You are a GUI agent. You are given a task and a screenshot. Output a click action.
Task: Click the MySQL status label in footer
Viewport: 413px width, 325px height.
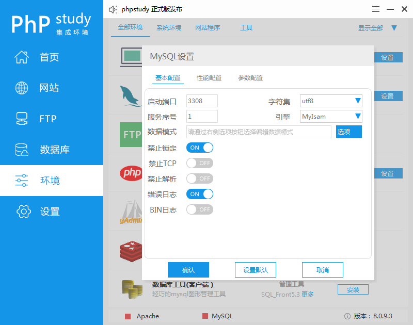(x=223, y=316)
